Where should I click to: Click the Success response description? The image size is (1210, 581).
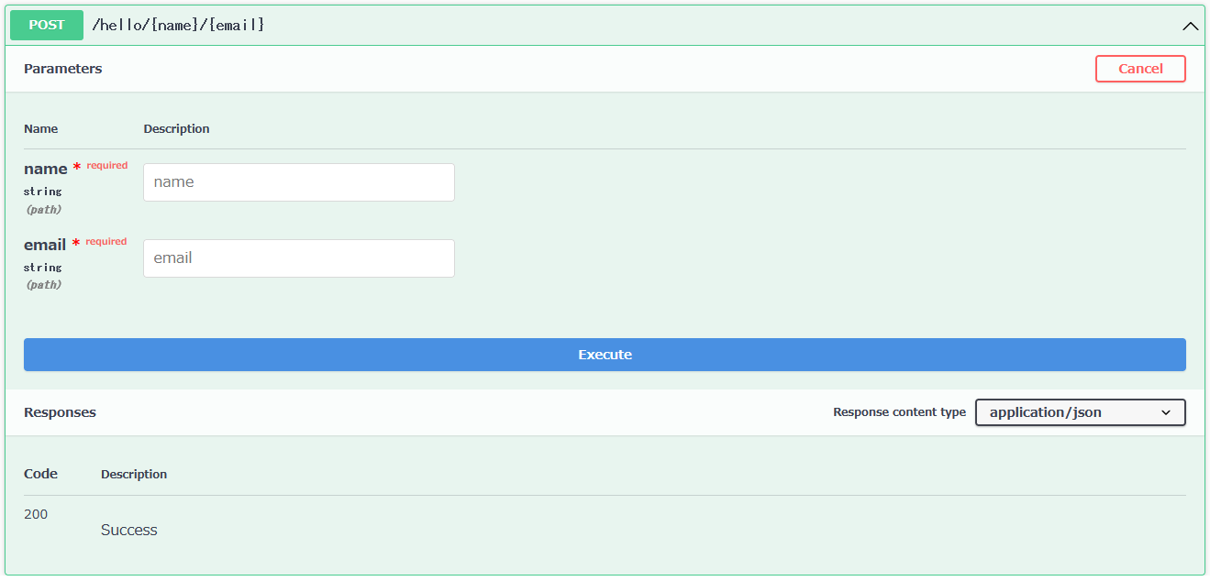tap(128, 530)
